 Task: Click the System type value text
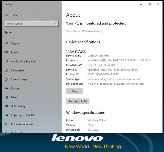tap(114, 79)
